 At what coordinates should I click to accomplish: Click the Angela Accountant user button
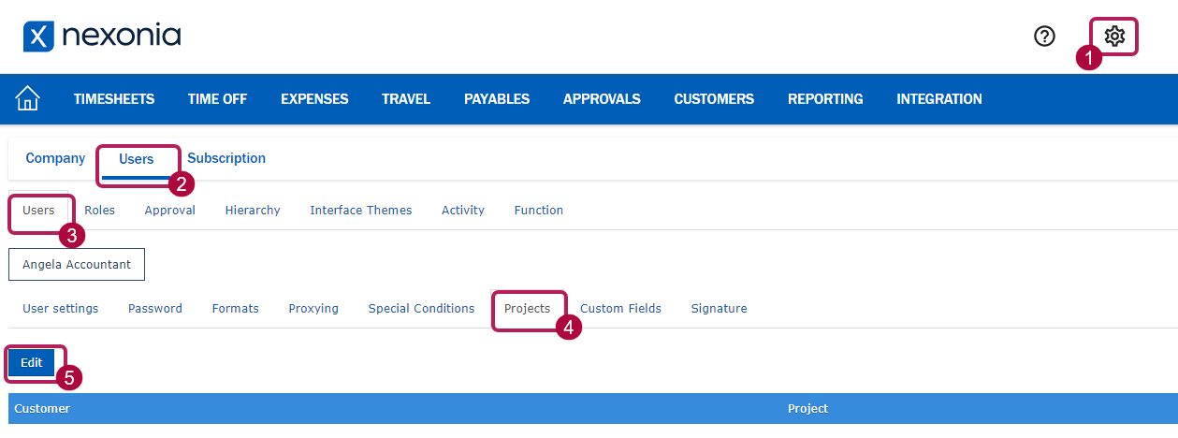click(x=77, y=265)
